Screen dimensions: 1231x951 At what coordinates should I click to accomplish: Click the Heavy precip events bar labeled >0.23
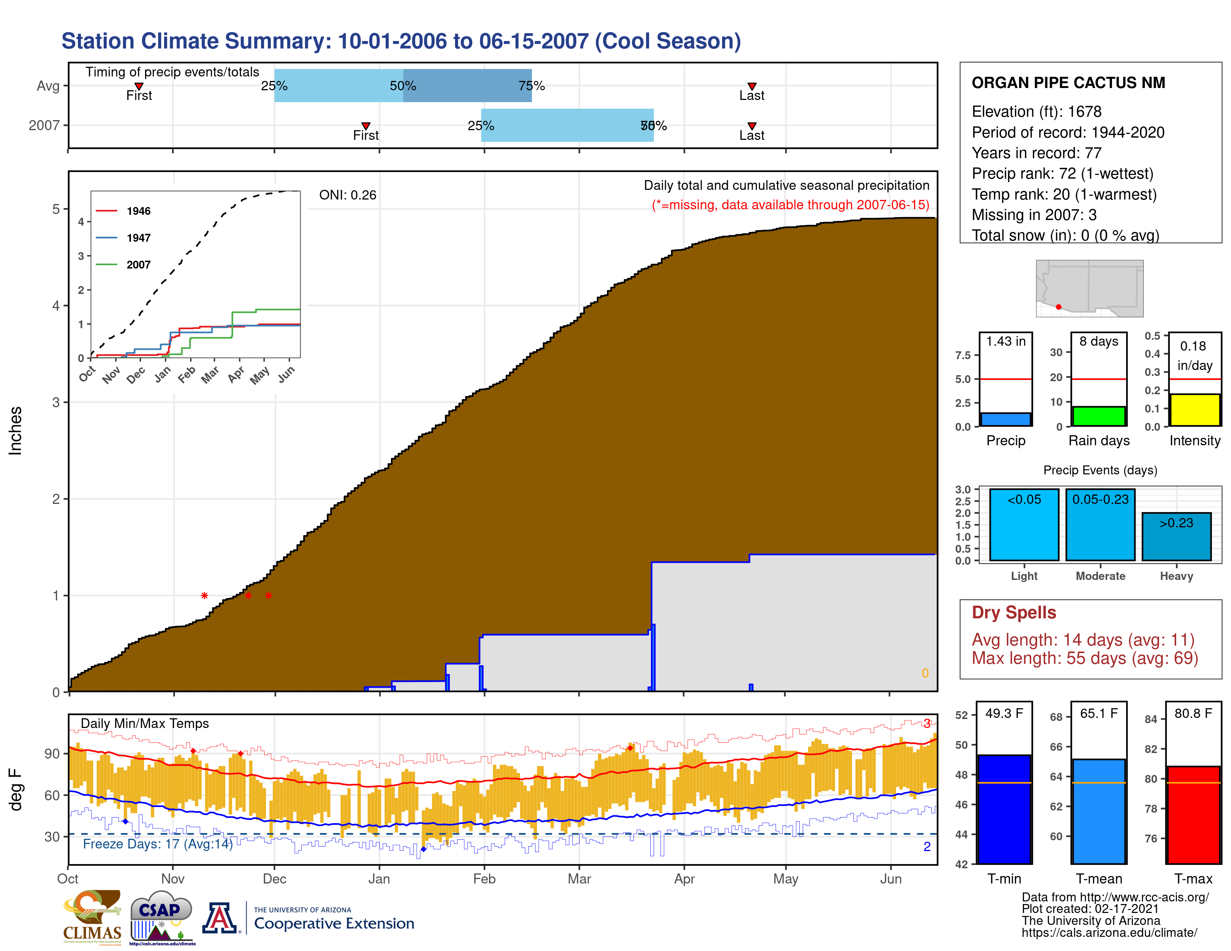pos(1176,536)
